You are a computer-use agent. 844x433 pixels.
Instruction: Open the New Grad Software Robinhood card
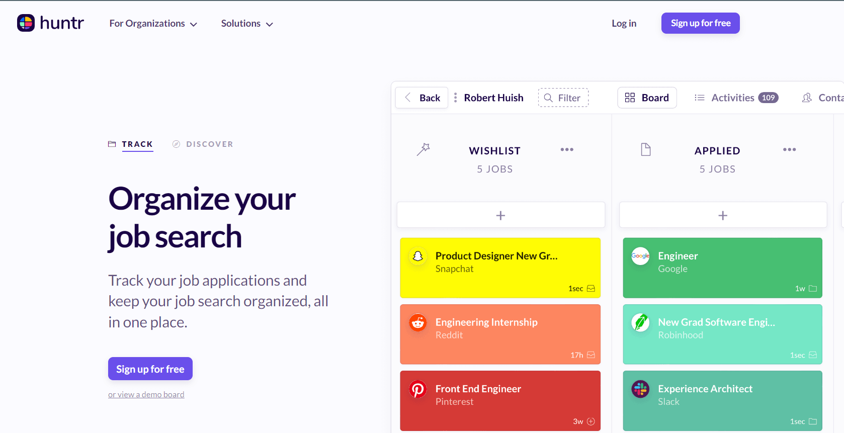723,334
